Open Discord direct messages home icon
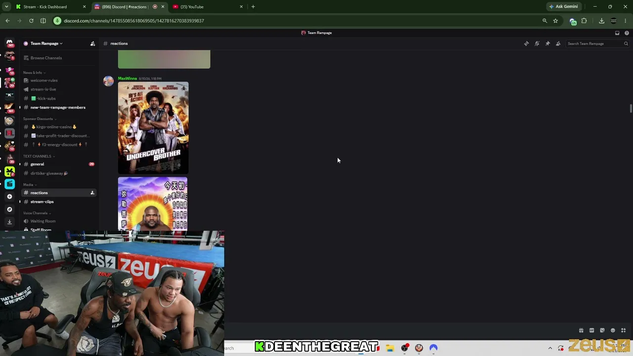 9,44
